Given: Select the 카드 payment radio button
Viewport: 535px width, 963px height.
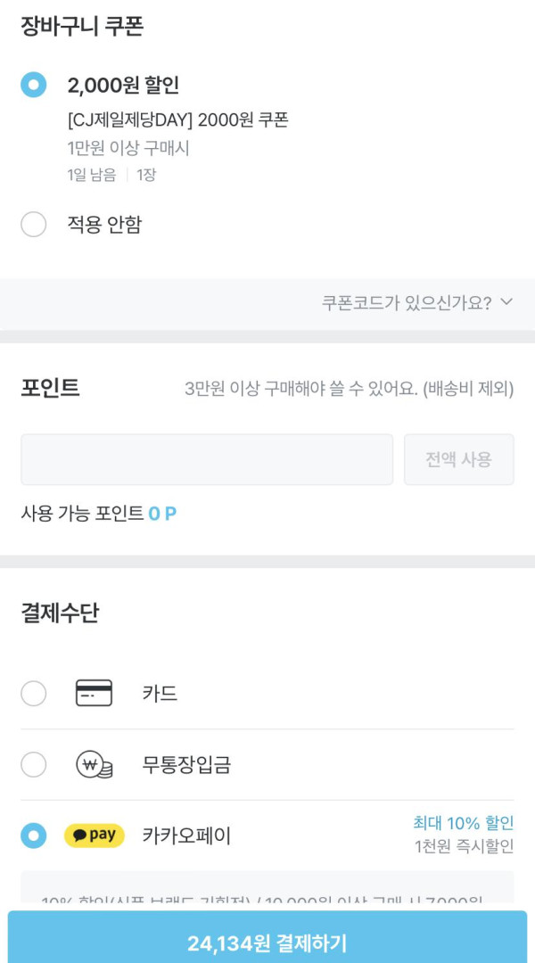Looking at the screenshot, I should [34, 693].
